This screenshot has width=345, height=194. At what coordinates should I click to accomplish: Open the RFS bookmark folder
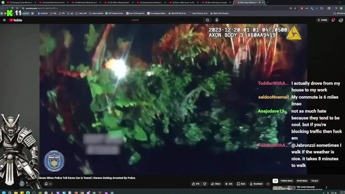point(62,13)
